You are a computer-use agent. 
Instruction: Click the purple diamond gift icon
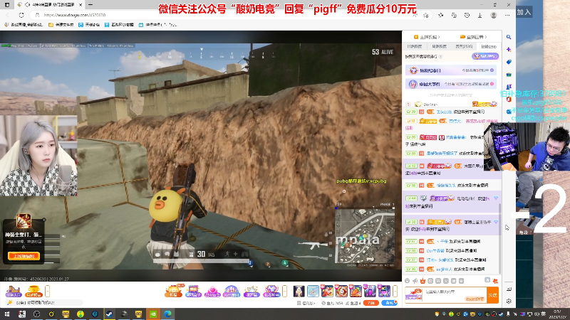pyautogui.click(x=271, y=291)
